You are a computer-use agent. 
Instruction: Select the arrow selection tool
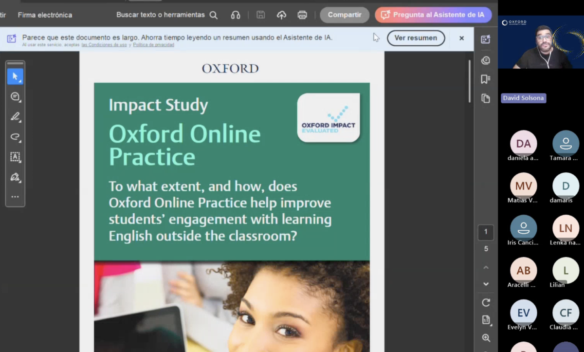[x=15, y=76]
